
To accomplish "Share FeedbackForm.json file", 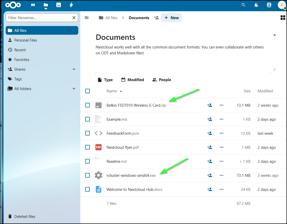I will tap(210, 133).
